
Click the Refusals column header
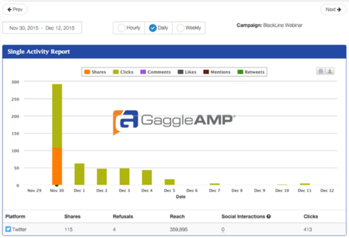(x=123, y=216)
